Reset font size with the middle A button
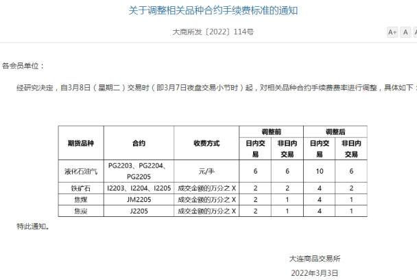Screen dimensions: 417x280 (406, 32)
